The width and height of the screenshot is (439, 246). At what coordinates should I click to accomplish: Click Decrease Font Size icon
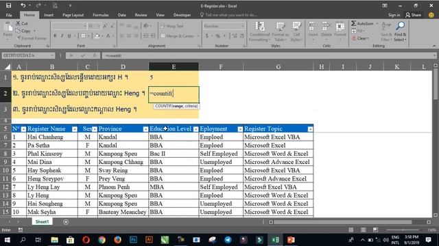coord(112,26)
